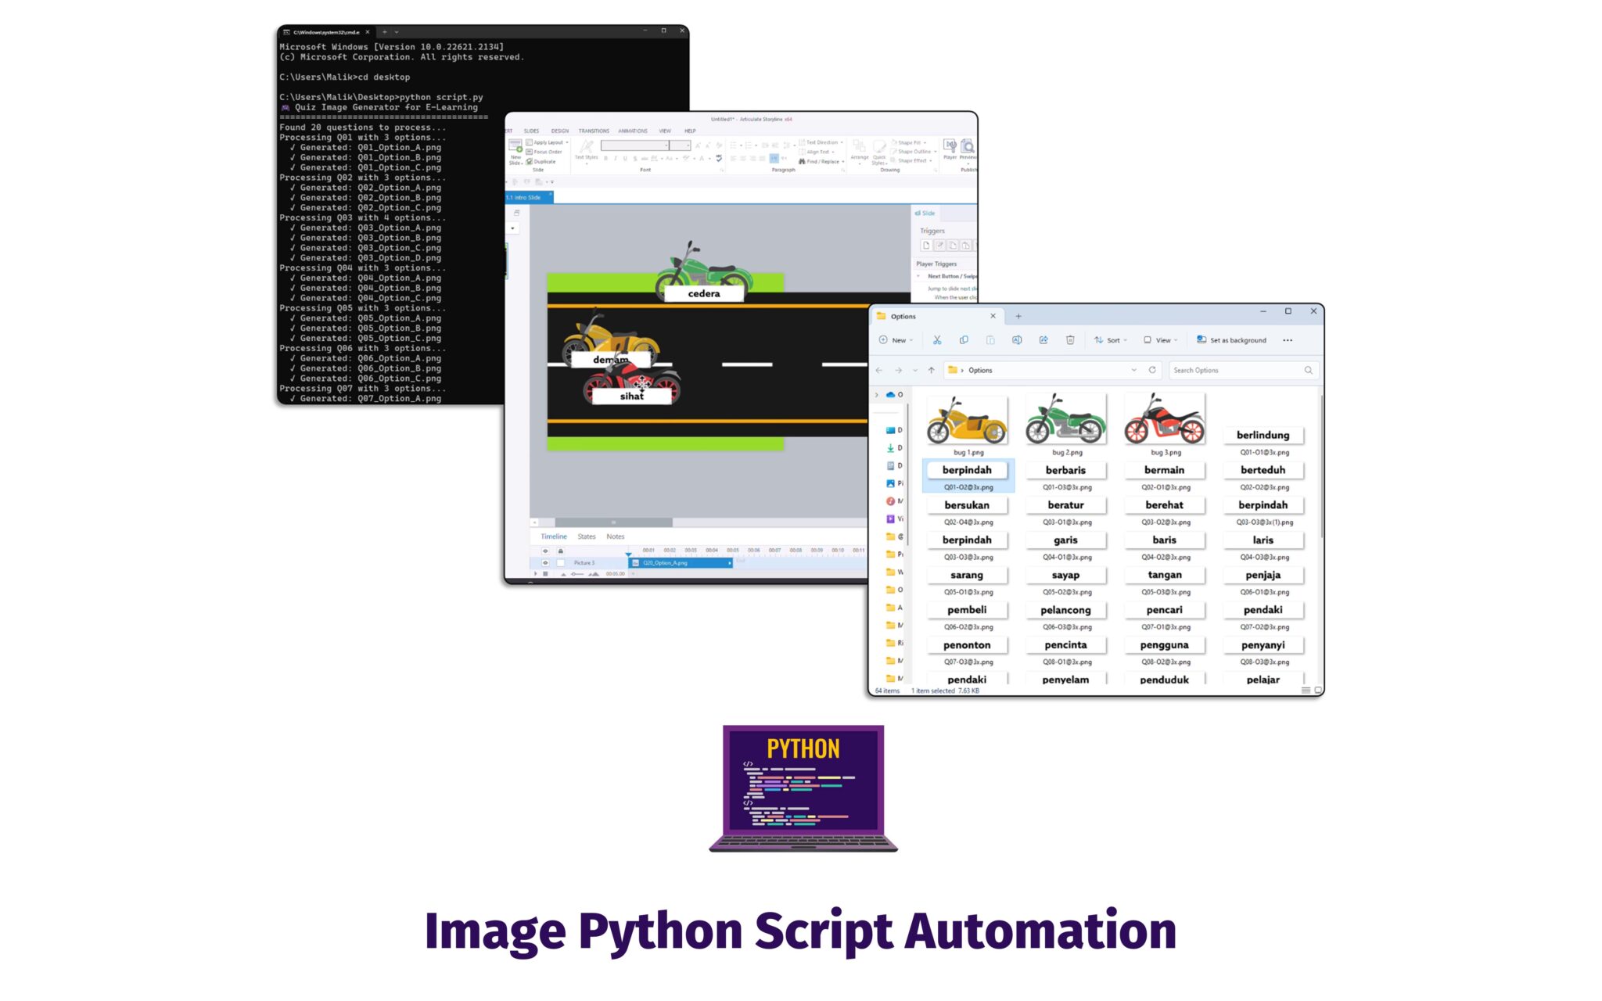1602x1001 pixels.
Task: Expand the font name combo box
Action: (666, 145)
